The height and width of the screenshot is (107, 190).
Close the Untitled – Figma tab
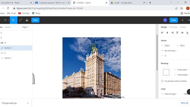(106, 3)
